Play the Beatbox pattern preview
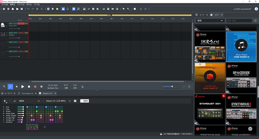The image size is (259, 139). click(x=5, y=101)
